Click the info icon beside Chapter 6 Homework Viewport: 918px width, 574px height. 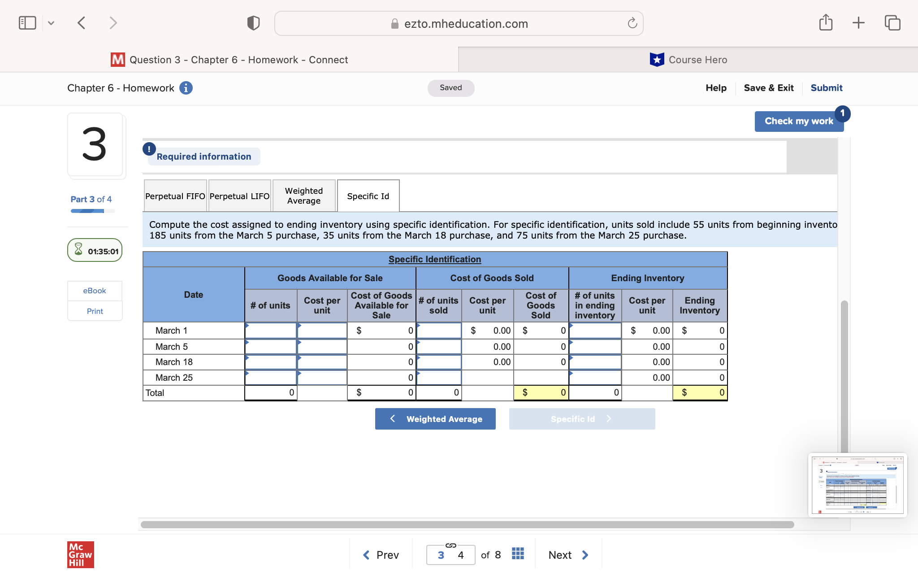click(186, 88)
